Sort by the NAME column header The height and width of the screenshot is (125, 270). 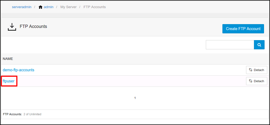[x=8, y=59]
